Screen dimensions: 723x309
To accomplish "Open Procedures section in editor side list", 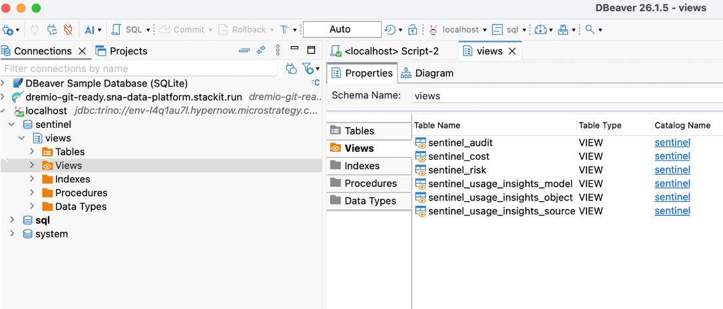I will [369, 184].
